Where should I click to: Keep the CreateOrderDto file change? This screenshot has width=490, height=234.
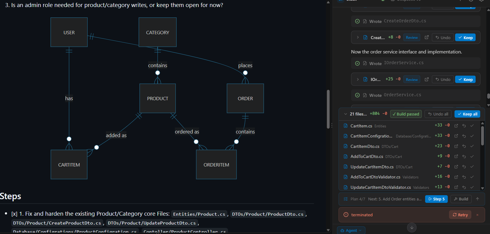[465, 38]
